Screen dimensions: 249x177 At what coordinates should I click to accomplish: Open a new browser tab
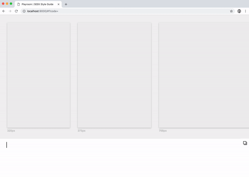tap(66, 4)
